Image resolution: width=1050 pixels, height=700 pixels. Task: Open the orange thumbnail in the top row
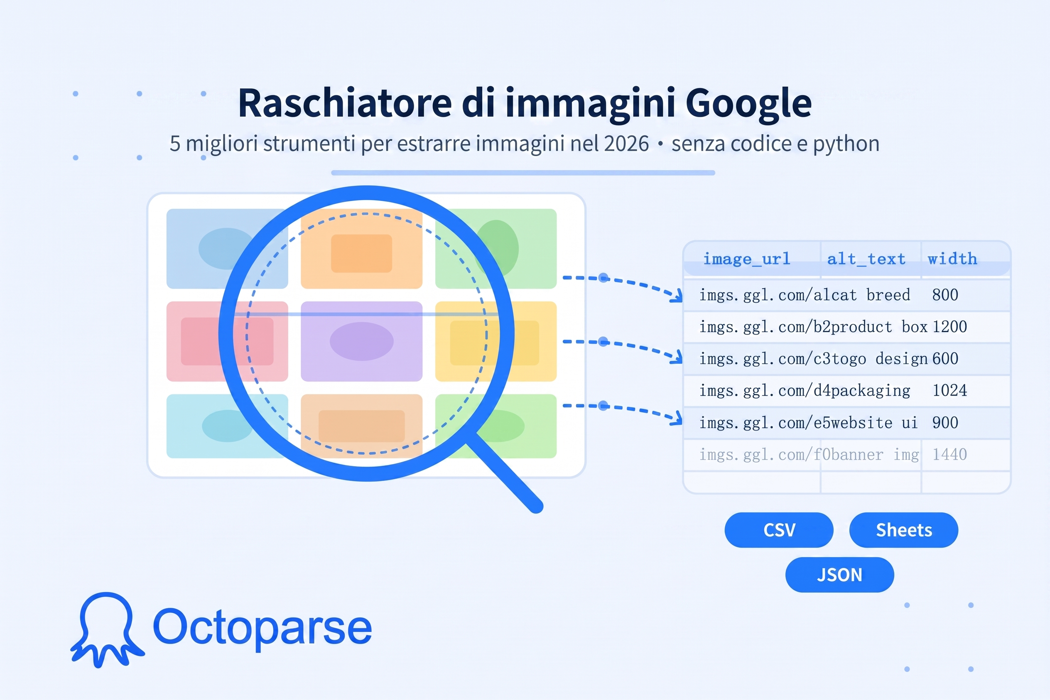tap(361, 249)
